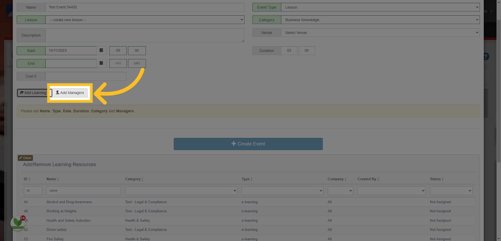
Task: Open the Event Type dropdown
Action: (380, 7)
